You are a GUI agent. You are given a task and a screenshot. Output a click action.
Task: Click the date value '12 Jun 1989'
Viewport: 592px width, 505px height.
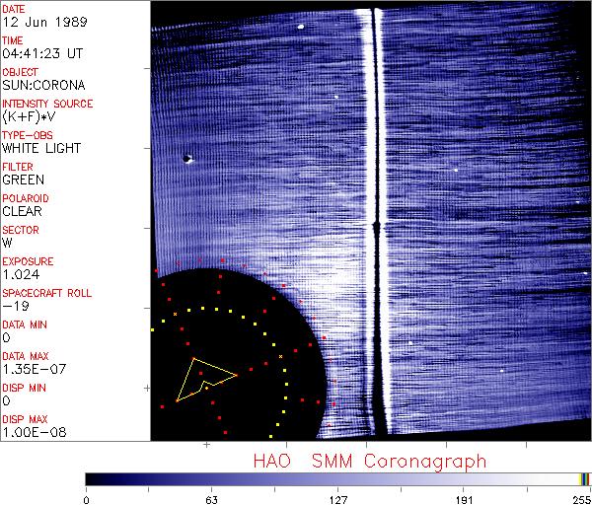click(44, 22)
